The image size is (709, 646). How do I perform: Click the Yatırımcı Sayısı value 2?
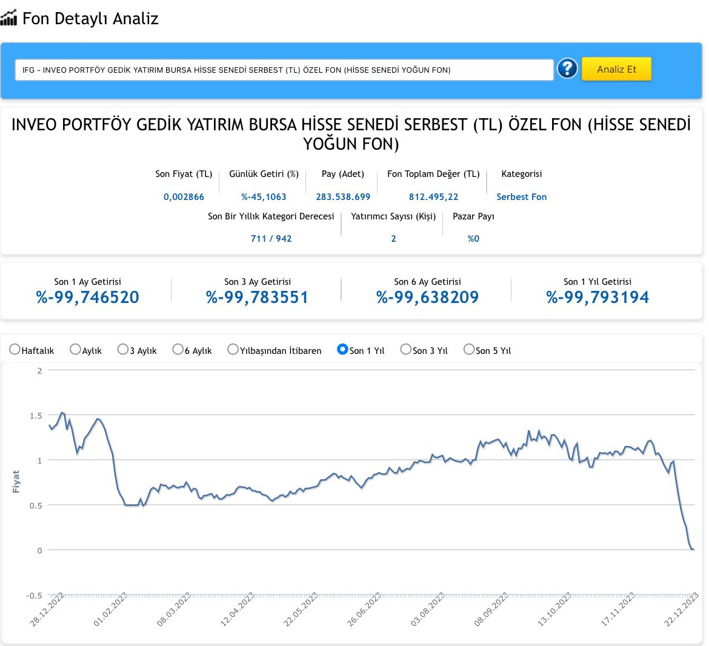[393, 238]
